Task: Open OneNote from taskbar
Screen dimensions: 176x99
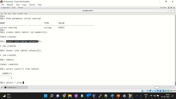Action: coord(76,96)
